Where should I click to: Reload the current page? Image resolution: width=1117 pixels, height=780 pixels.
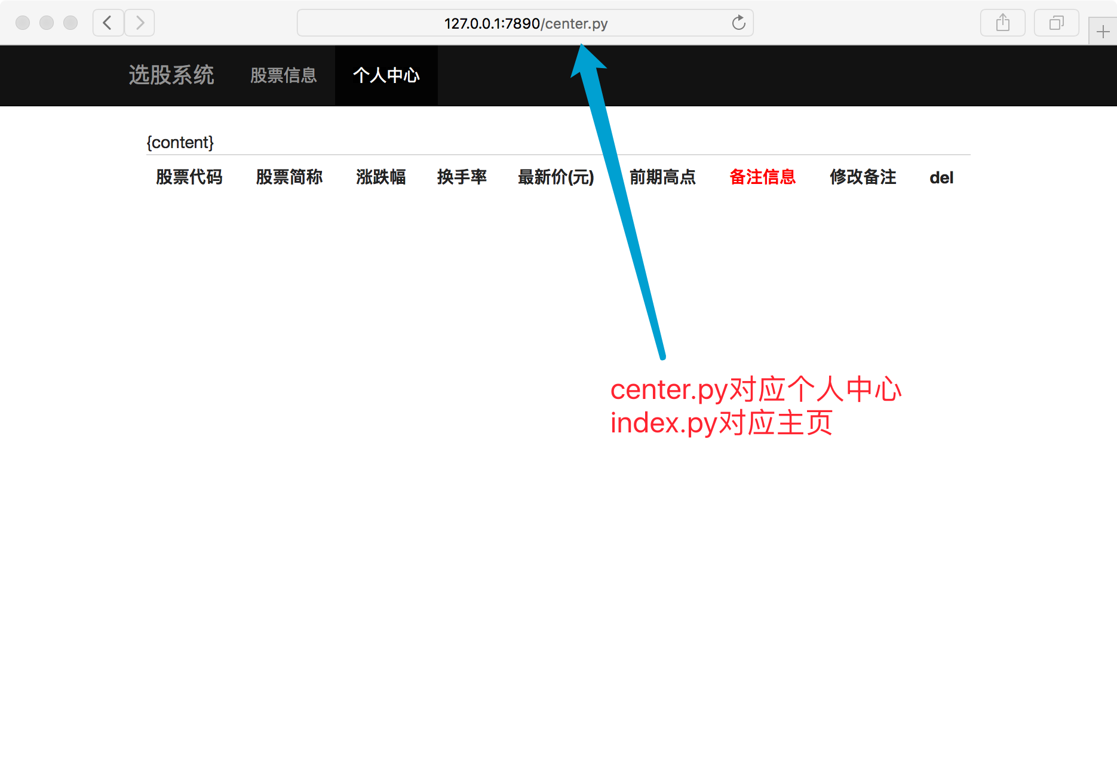(739, 23)
